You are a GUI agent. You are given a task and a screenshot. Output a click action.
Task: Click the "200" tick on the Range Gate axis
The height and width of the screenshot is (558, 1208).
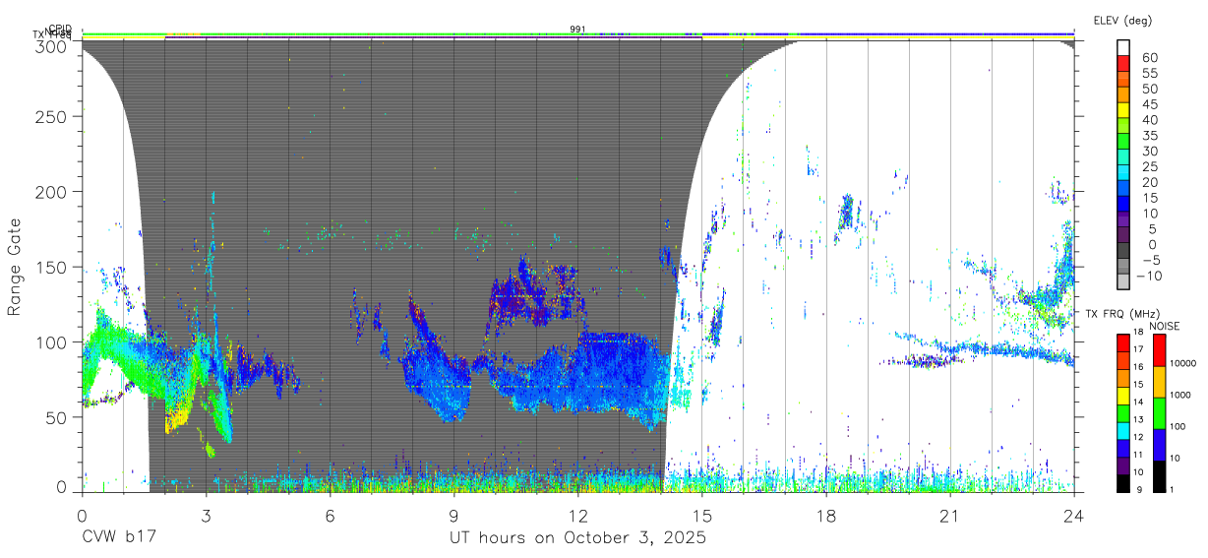[52, 191]
